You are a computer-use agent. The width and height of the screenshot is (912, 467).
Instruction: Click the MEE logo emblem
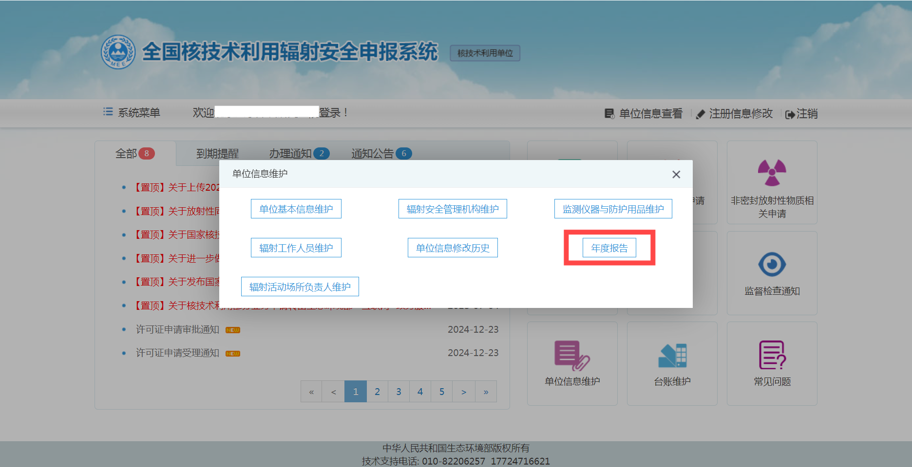point(118,52)
